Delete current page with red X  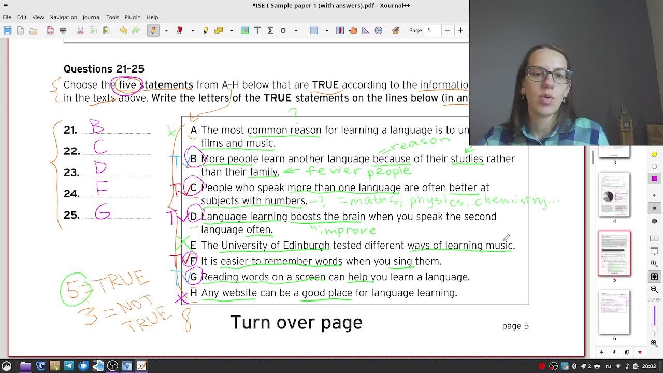[640, 352]
